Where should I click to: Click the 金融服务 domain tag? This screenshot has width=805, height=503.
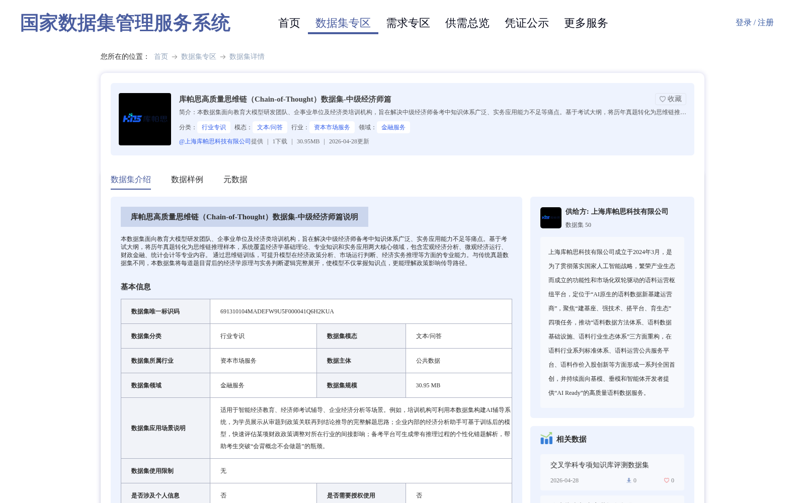[x=393, y=127]
